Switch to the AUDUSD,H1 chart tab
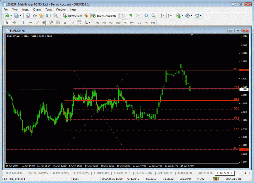Screen dimensions: 254x183 click(185, 173)
